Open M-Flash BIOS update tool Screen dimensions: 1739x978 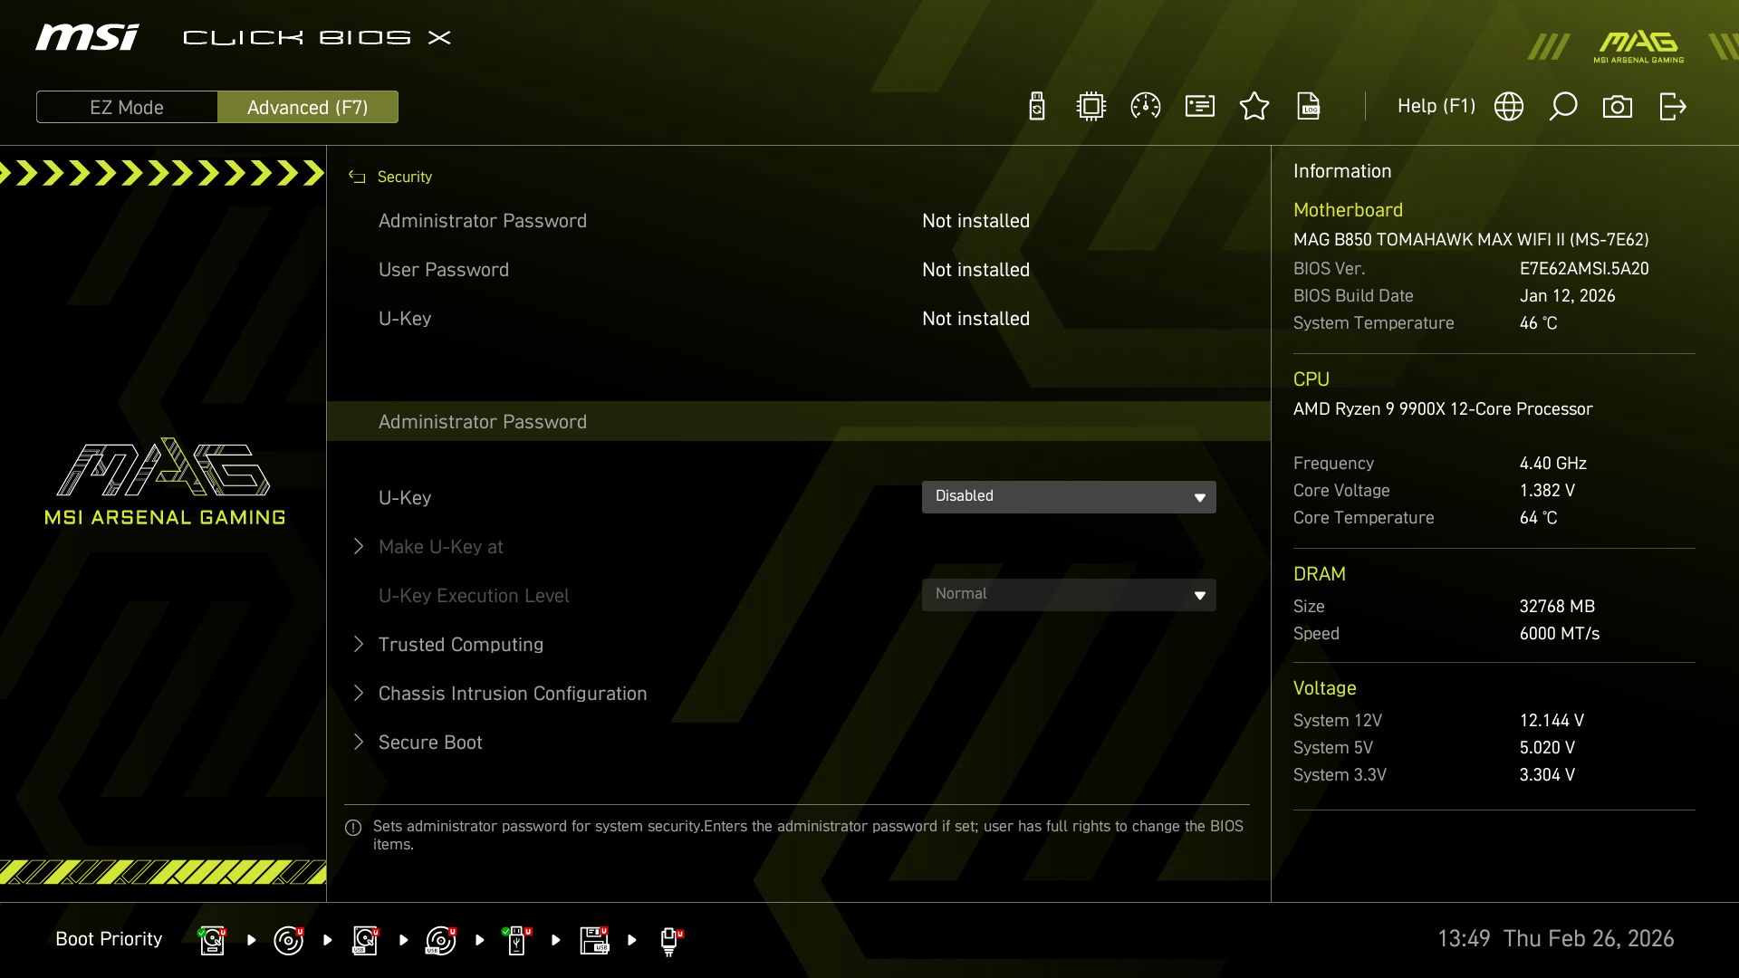1035,106
